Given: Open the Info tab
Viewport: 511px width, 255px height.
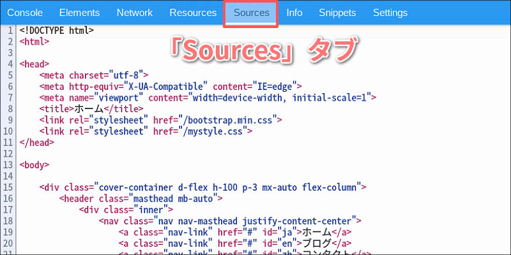Looking at the screenshot, I should tap(294, 13).
